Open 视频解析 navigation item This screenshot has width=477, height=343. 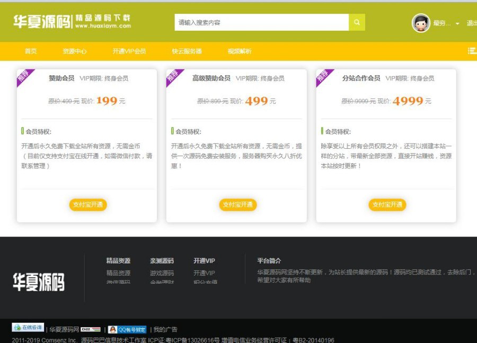(240, 51)
